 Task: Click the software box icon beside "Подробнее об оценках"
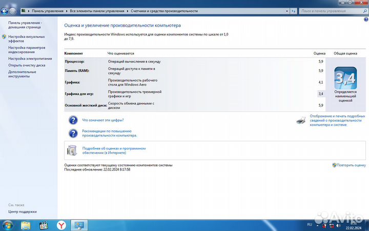pyautogui.click(x=72, y=150)
